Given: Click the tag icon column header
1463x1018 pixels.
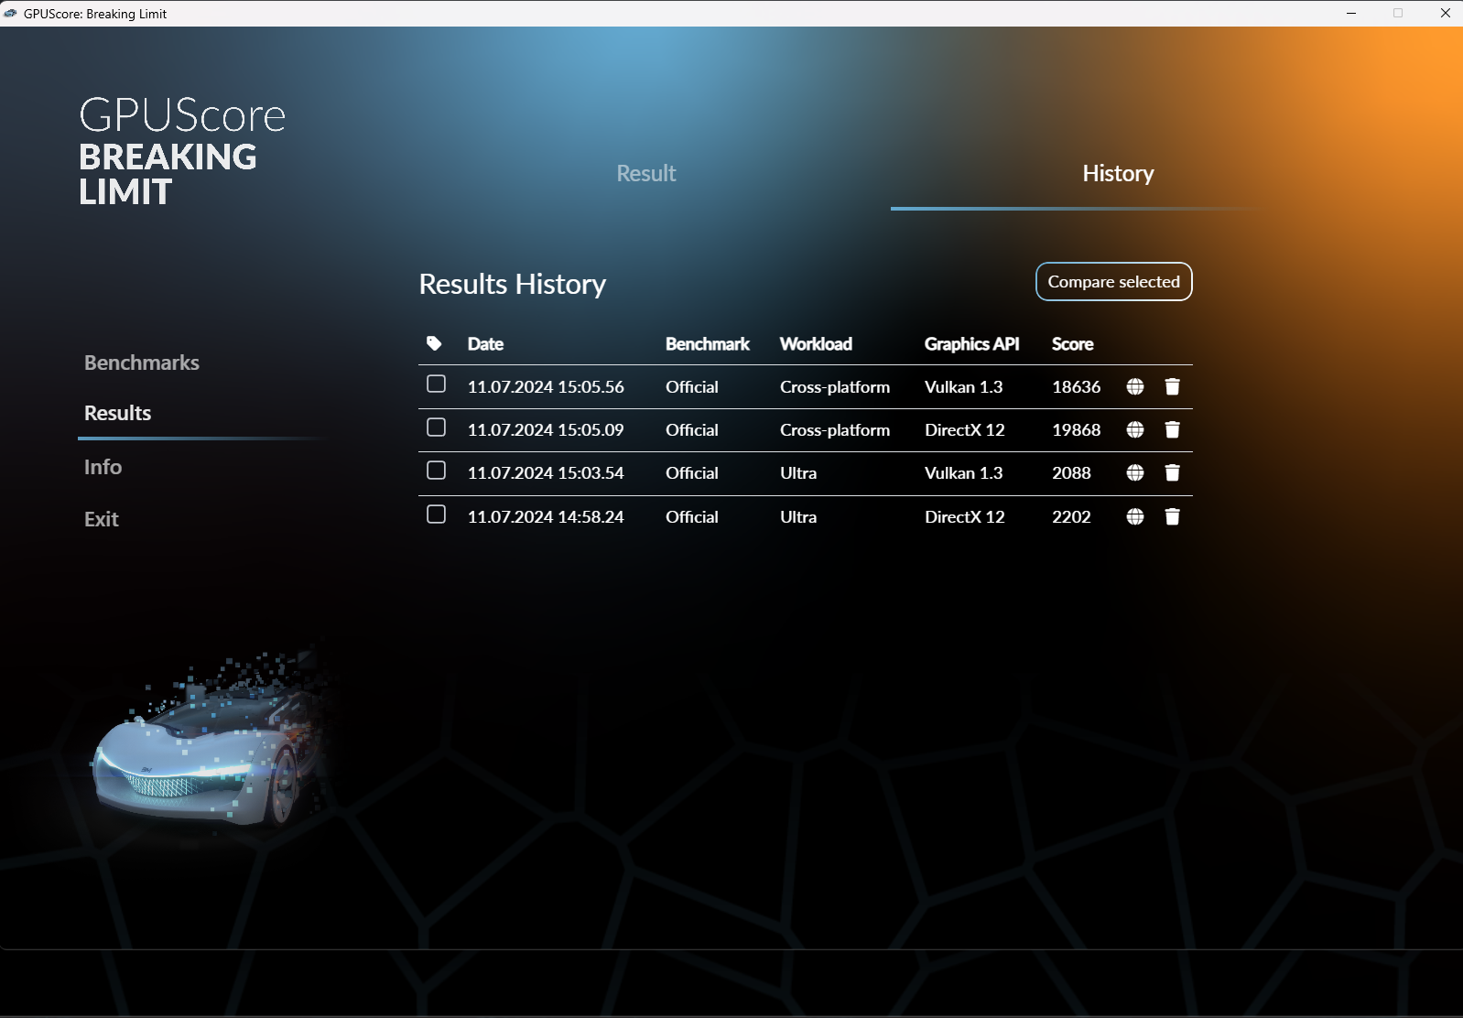Looking at the screenshot, I should (434, 343).
